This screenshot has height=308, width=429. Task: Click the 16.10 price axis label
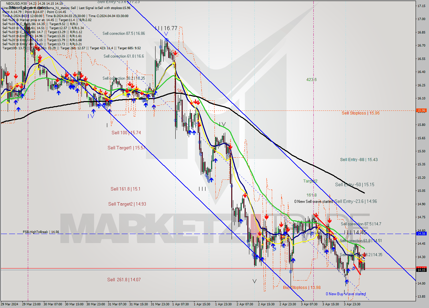[x=422, y=98]
